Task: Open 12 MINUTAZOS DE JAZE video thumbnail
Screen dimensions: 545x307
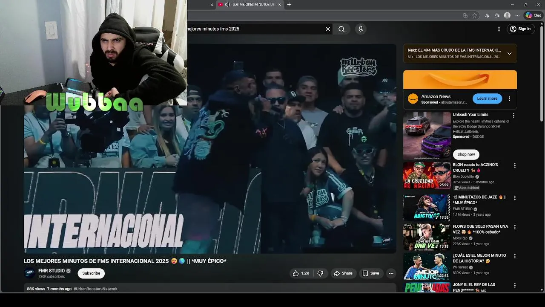Action: [x=427, y=208]
